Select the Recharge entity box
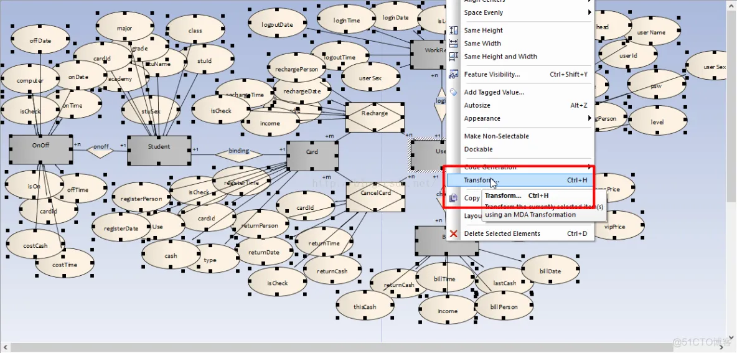The image size is (737, 353). coord(375,117)
